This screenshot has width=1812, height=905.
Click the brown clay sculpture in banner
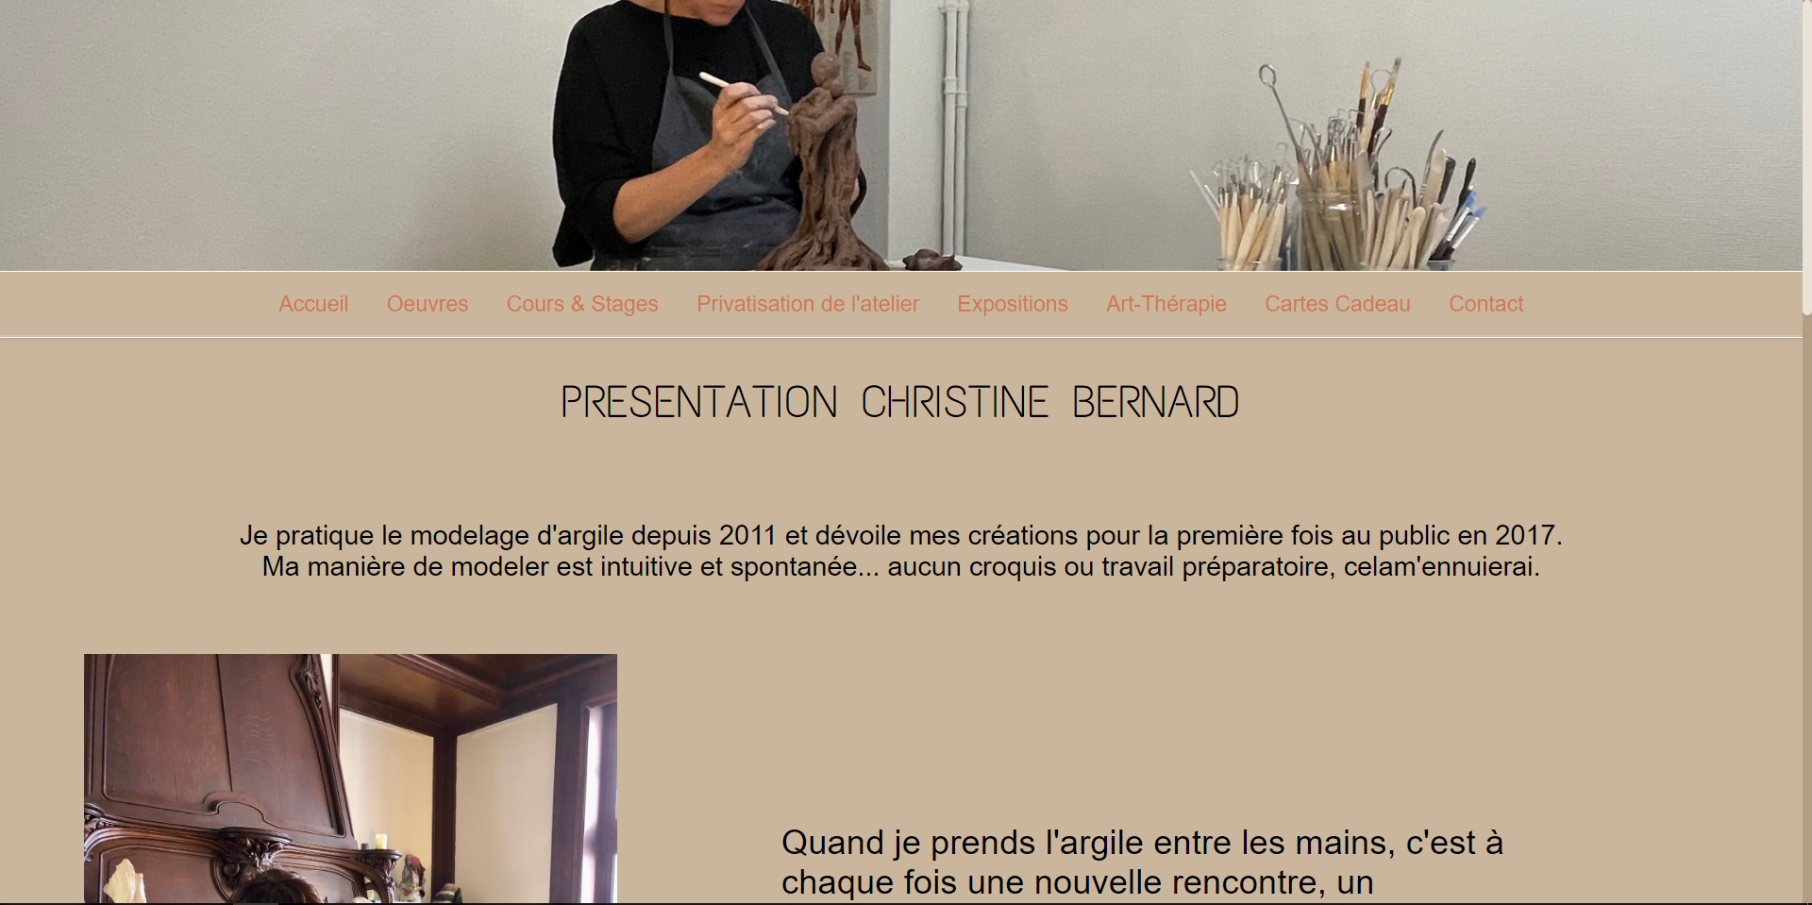pyautogui.click(x=821, y=170)
